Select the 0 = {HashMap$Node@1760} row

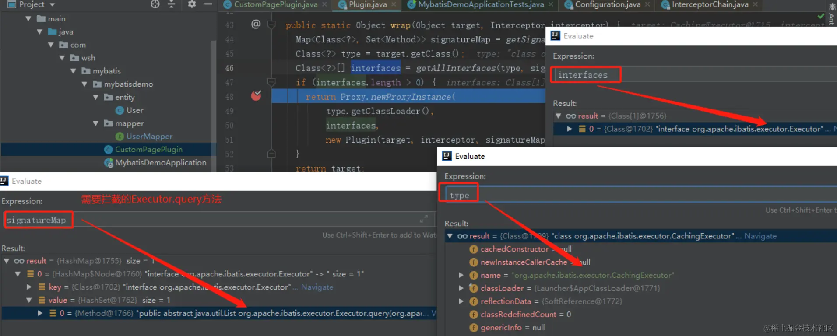coord(200,274)
